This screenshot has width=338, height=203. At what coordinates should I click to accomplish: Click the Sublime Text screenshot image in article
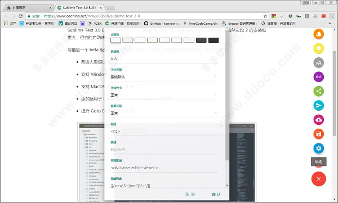tap(167, 163)
